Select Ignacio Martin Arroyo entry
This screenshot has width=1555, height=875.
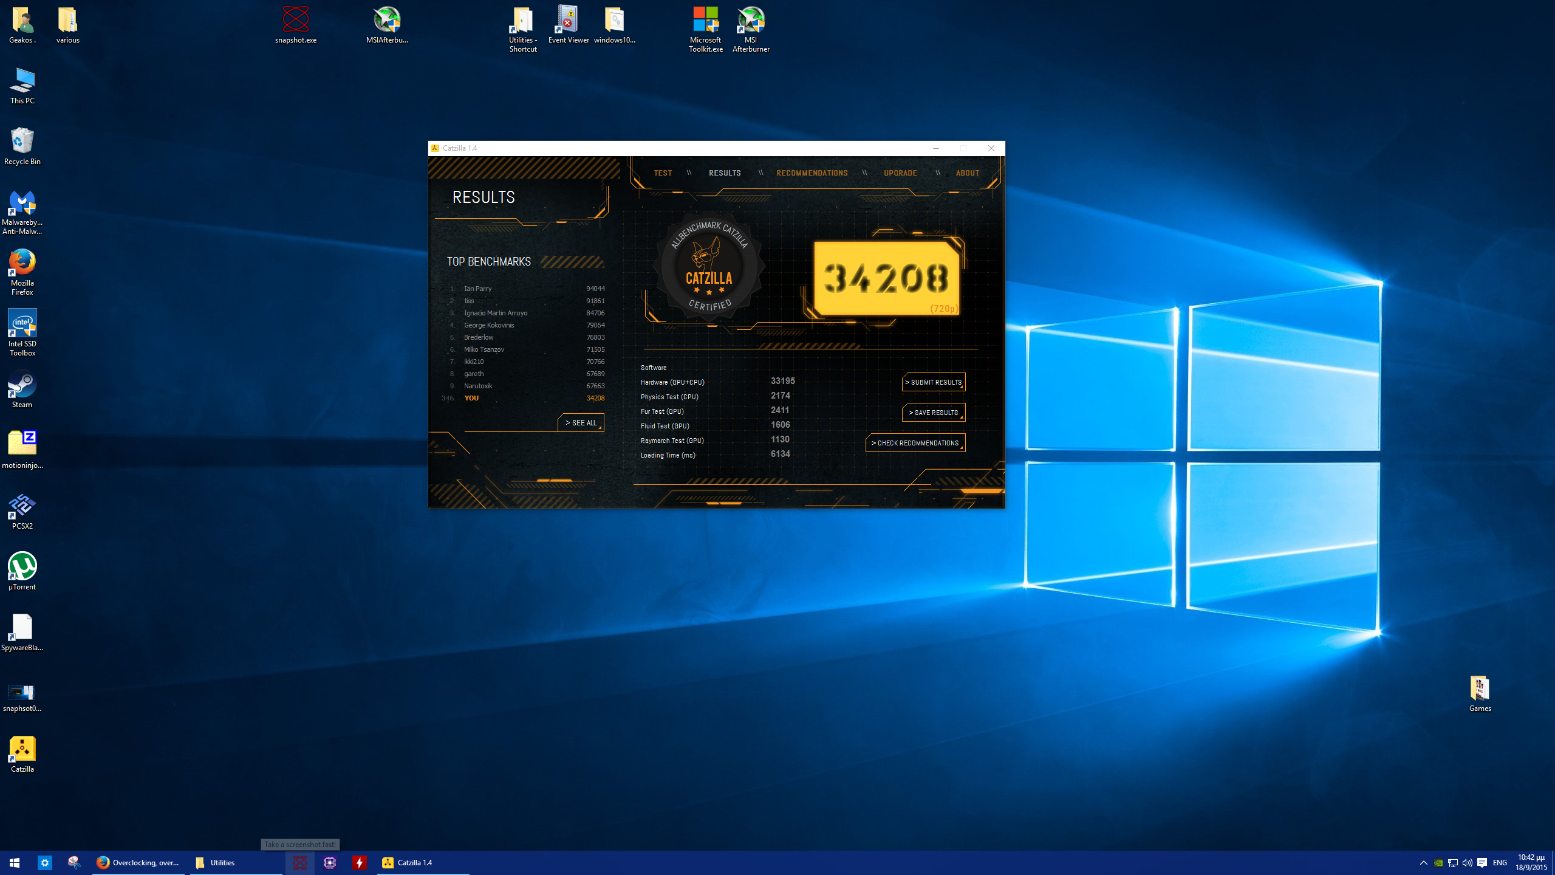(x=526, y=313)
